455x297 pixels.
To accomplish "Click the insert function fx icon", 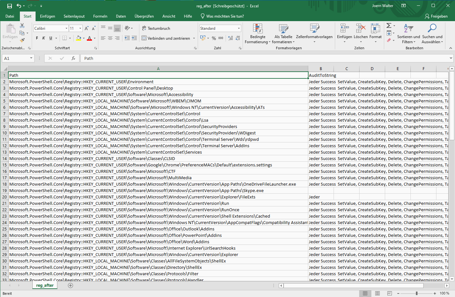I will (73, 58).
